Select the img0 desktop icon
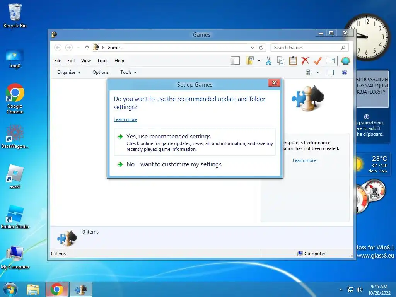 (15, 59)
